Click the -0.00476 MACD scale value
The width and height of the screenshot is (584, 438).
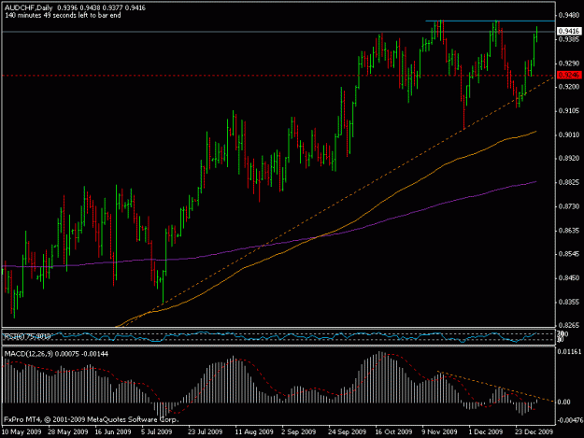[x=569, y=420]
